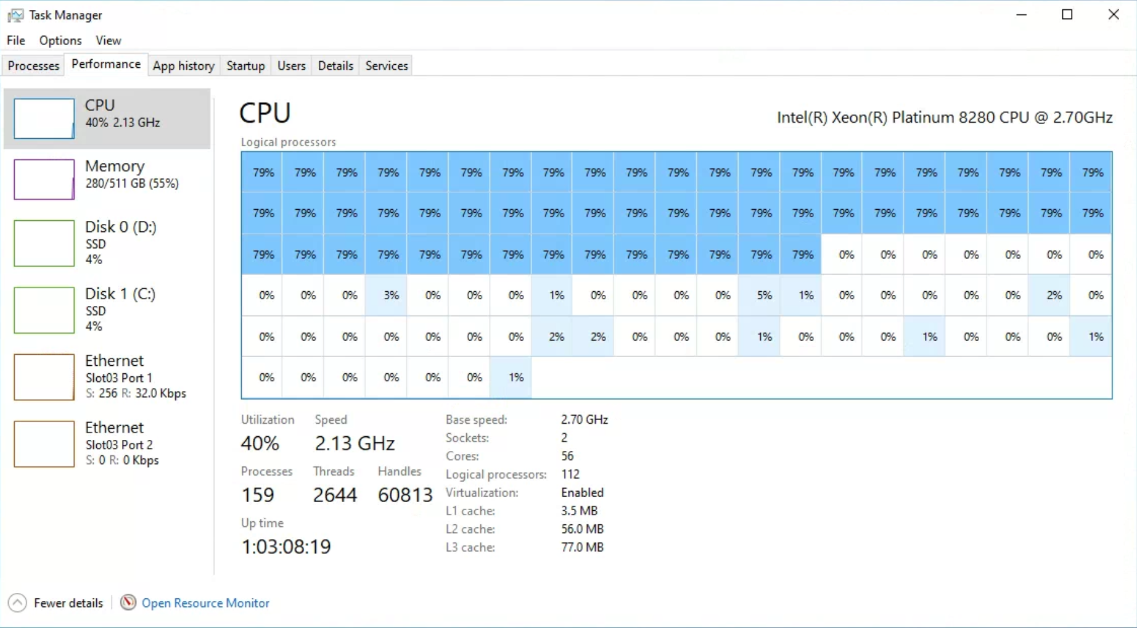
Task: Click the Sockets: label
Action: (x=467, y=438)
